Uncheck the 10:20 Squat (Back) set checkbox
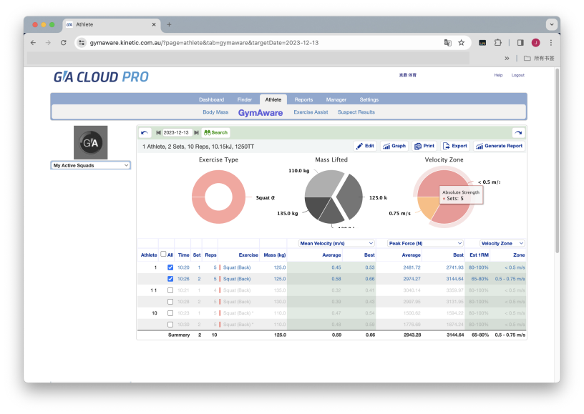Screen dimensions: 584x414 click(170, 267)
